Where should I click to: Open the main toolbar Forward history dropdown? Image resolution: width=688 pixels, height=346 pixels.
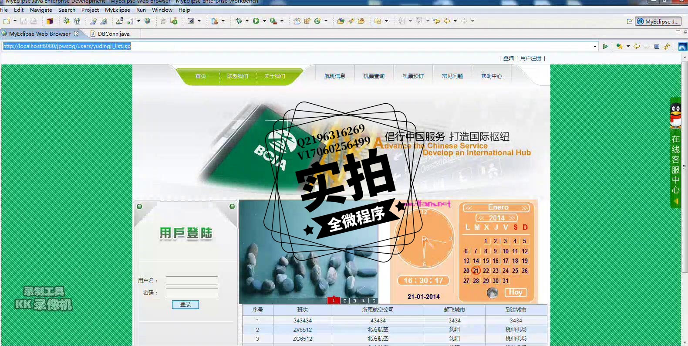[x=472, y=21]
